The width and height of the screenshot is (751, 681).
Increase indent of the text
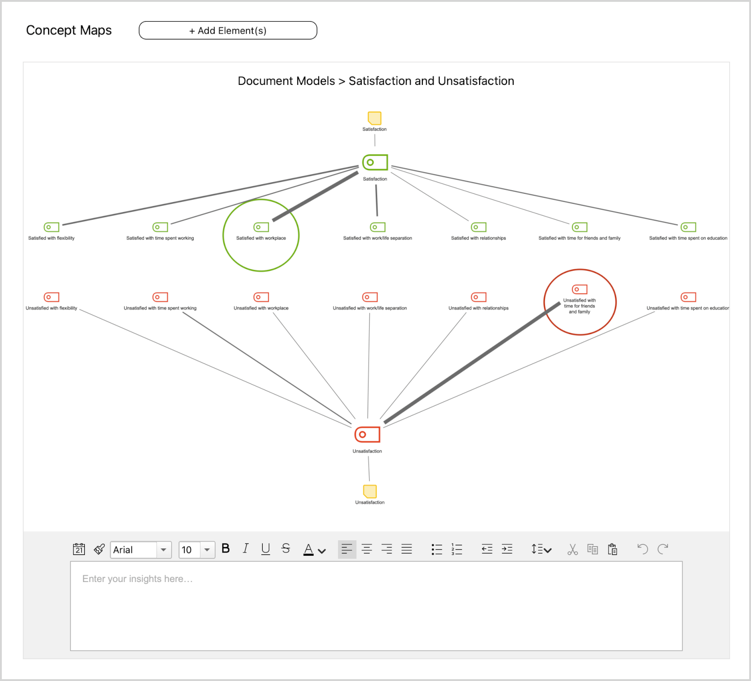[507, 549]
